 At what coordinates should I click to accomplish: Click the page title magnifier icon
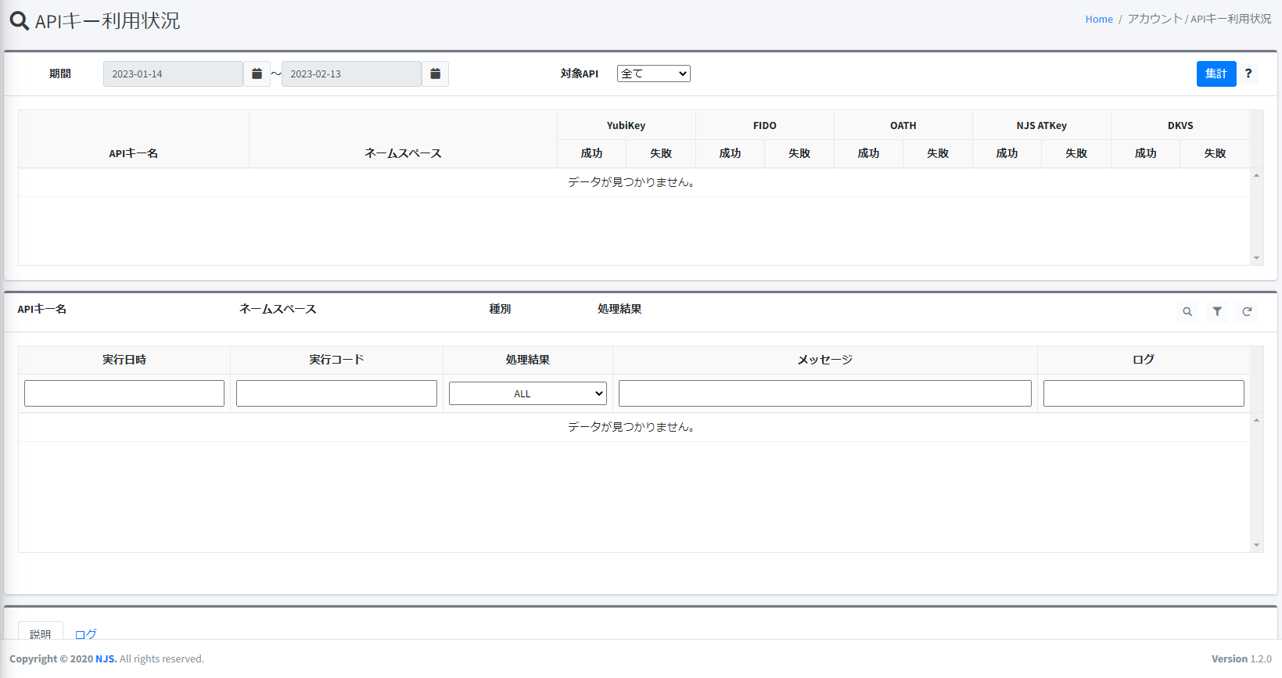tap(20, 21)
